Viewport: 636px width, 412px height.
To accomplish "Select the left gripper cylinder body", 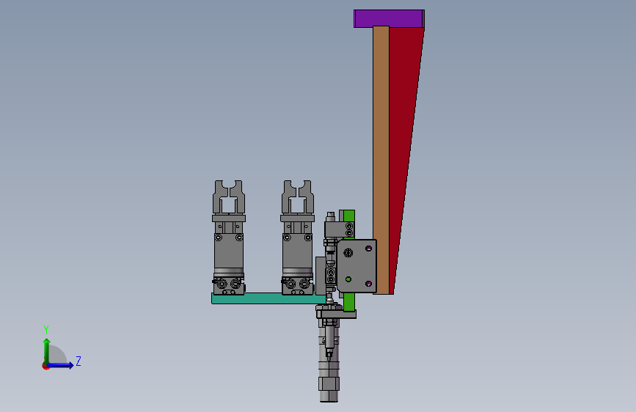I will 229,251.
